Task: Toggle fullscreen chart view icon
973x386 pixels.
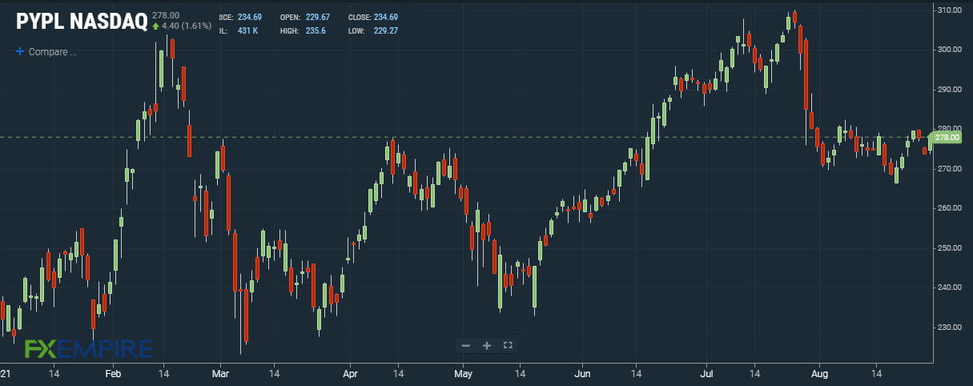Action: [507, 345]
